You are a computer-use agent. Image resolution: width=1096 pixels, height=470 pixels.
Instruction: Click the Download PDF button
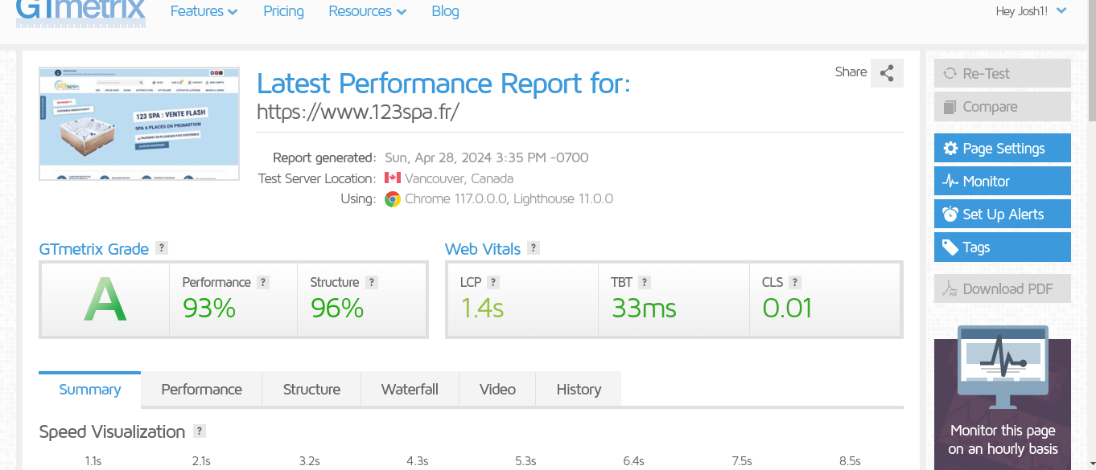1003,289
